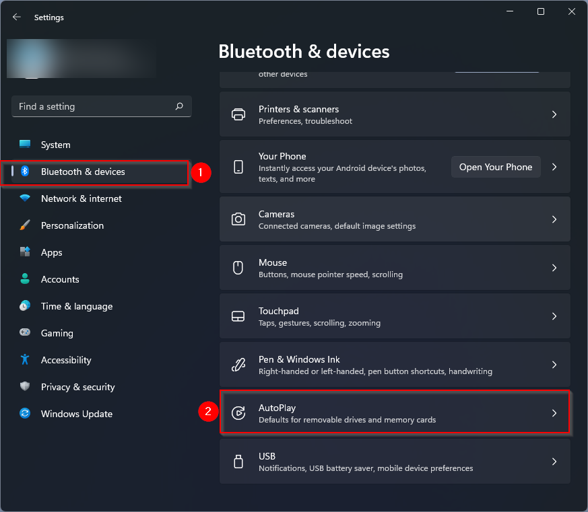Click the USB drive icon
588x512 pixels.
point(238,462)
